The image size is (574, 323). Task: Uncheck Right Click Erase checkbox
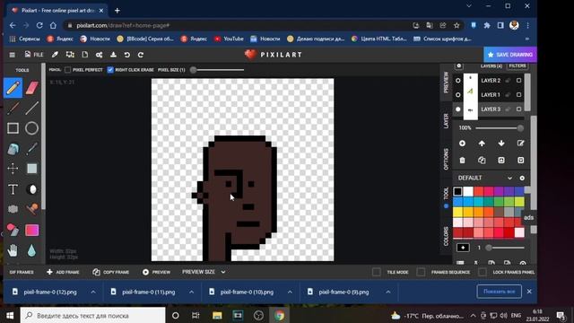[110, 70]
